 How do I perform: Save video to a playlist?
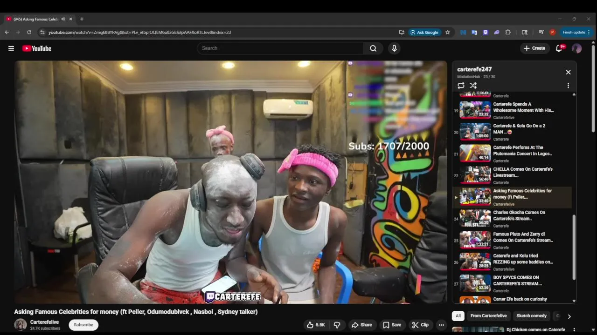392,325
